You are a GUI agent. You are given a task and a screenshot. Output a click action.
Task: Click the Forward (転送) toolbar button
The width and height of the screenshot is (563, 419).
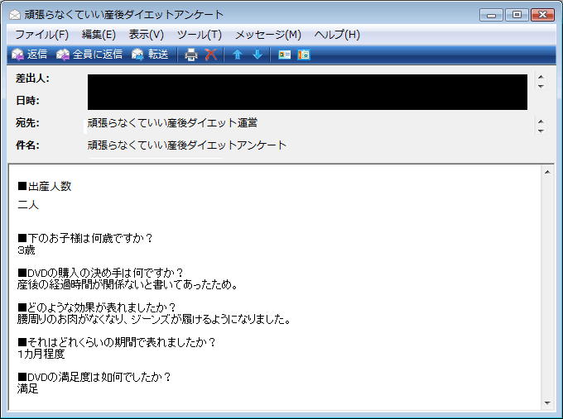(x=150, y=55)
